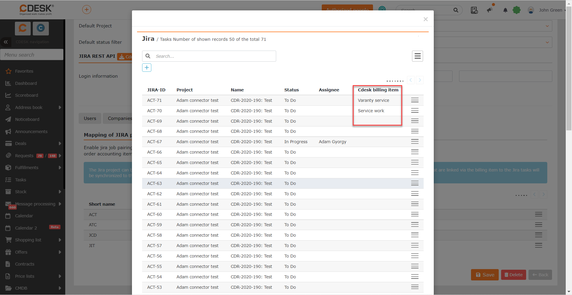The height and width of the screenshot is (295, 572).
Task: Click the orange plus quick-add button
Action: coord(87,10)
